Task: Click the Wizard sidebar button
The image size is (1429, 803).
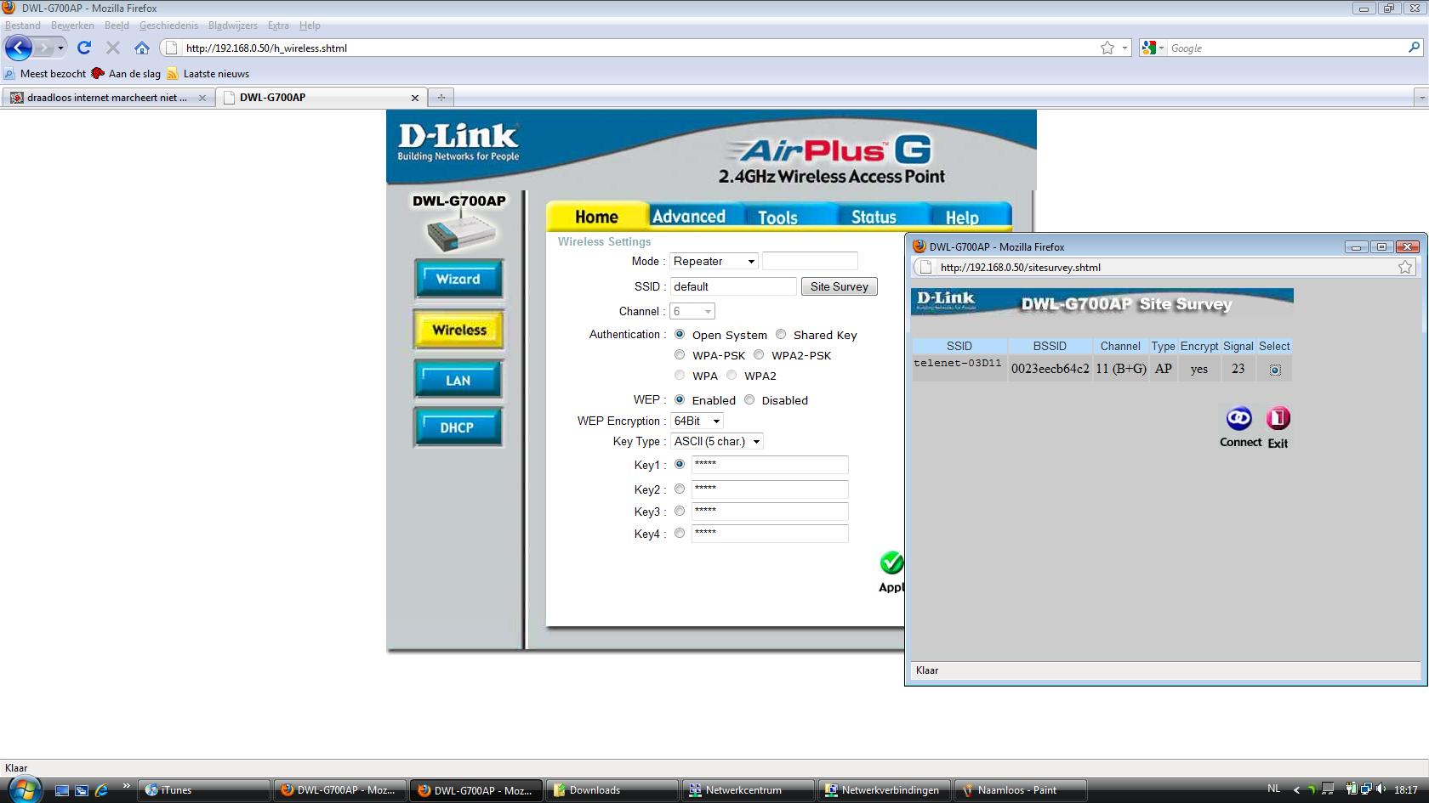Action: point(458,279)
